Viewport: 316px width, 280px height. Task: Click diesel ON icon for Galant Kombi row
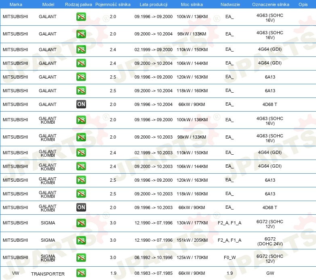click(x=81, y=207)
